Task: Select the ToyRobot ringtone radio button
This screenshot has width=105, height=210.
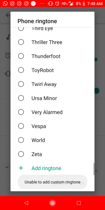Action: (21, 70)
